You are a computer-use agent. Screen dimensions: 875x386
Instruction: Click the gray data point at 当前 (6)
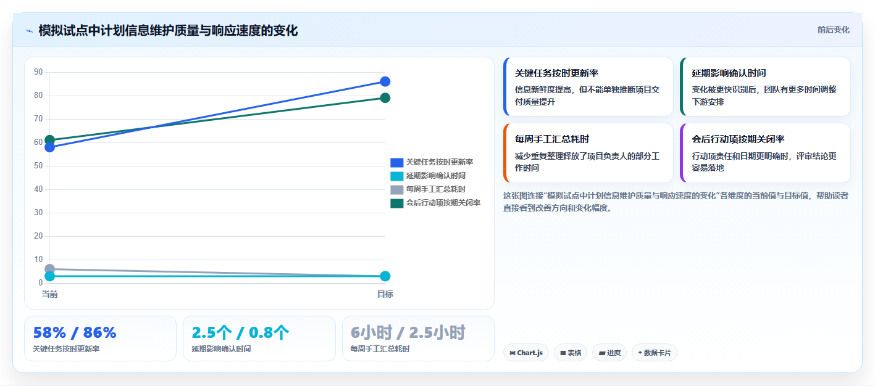tap(50, 269)
